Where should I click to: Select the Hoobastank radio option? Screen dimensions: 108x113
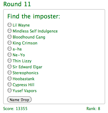coord(9,79)
